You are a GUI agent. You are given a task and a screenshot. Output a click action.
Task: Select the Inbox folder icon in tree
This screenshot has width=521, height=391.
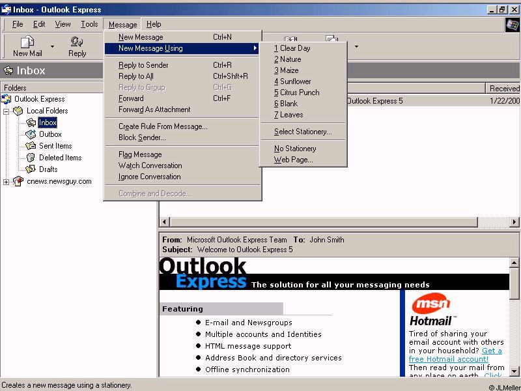31,123
